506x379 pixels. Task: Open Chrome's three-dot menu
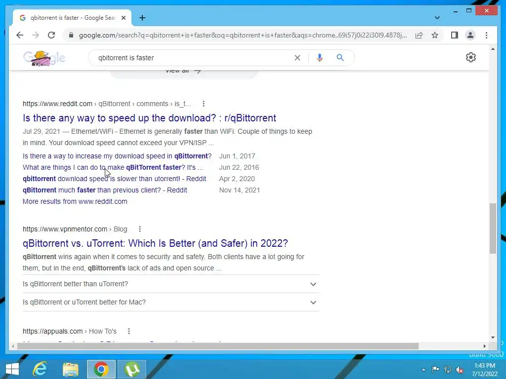[x=486, y=35]
